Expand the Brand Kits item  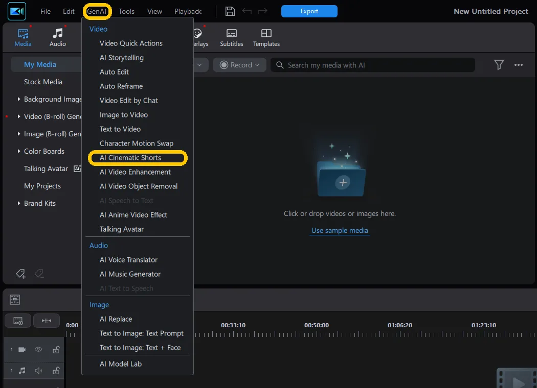[19, 203]
